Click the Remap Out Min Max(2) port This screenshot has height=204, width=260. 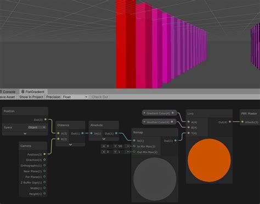(x=134, y=152)
